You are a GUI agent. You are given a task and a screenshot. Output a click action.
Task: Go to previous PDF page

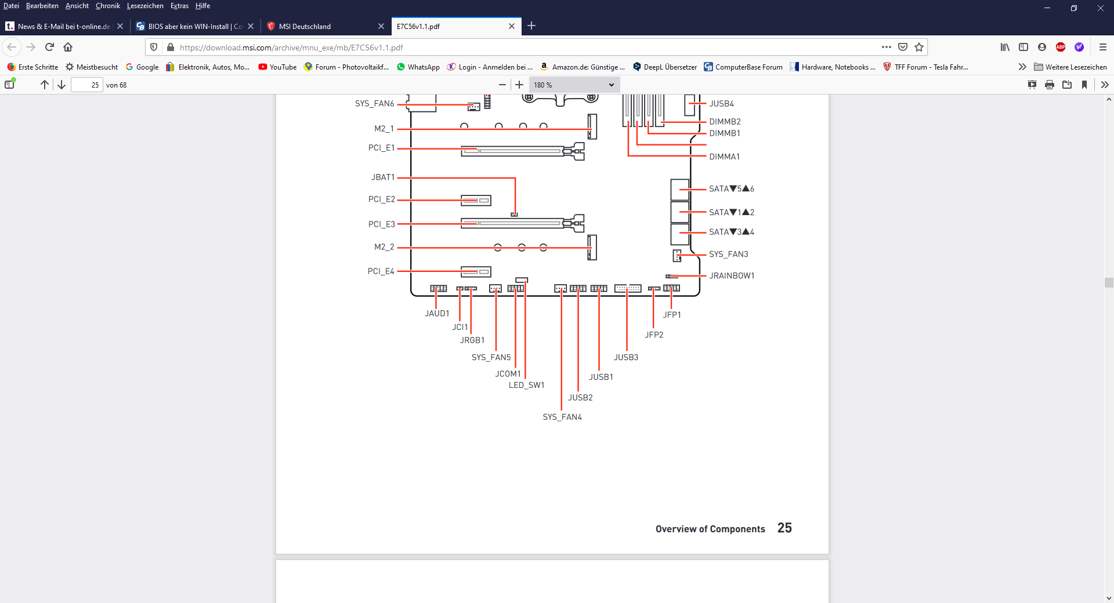45,85
